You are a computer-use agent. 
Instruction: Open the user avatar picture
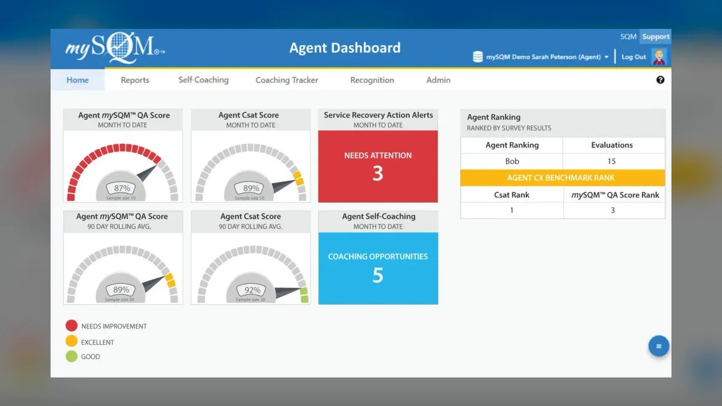pos(659,57)
